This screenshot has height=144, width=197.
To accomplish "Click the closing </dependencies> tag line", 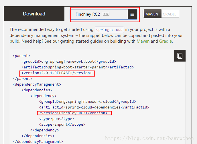I will 38,136.
